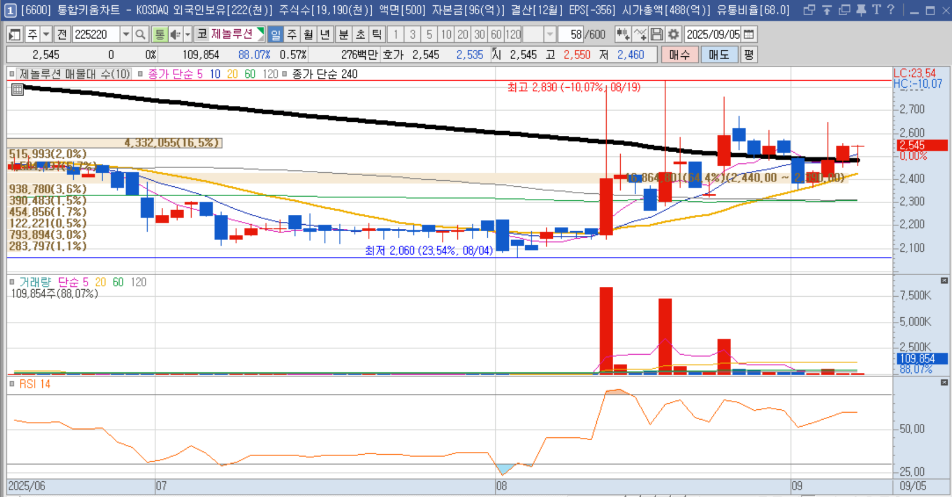Toggle the 거래량 indicator marker
The image size is (952, 497).
click(x=12, y=282)
